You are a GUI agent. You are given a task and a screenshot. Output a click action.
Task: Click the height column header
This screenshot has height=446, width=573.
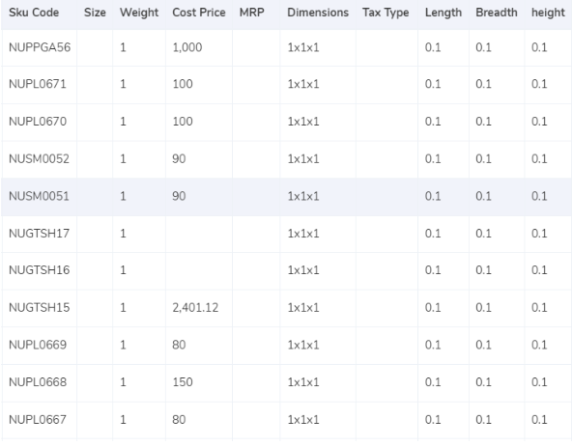click(x=548, y=13)
